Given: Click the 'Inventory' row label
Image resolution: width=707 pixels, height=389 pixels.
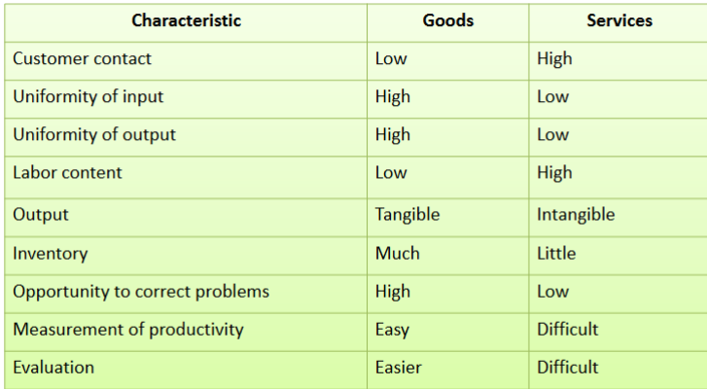Looking at the screenshot, I should pyautogui.click(x=51, y=254).
